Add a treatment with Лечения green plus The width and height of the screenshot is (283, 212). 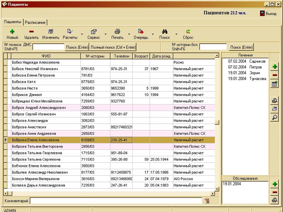point(275,67)
